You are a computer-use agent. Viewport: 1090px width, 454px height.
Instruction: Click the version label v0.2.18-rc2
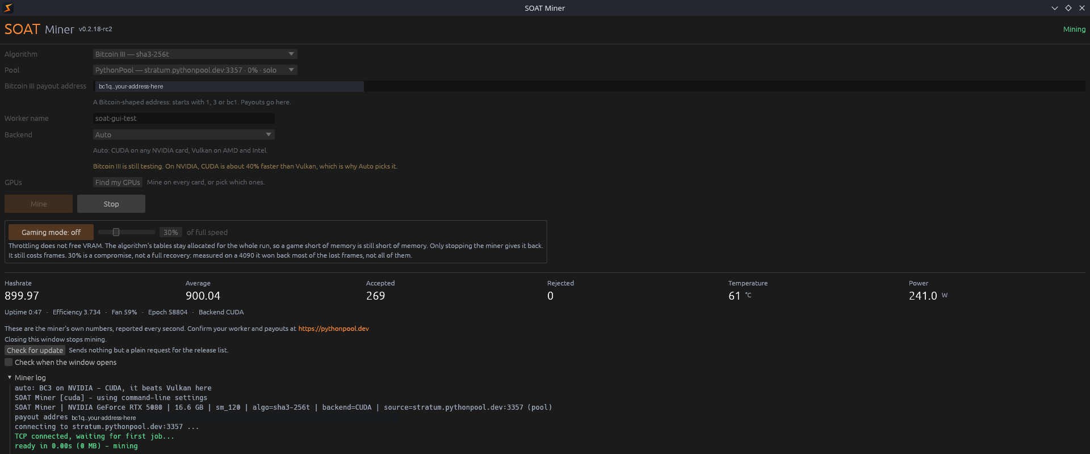pos(95,29)
